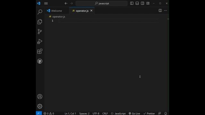205x115 pixels.
Task: Change the UTF-8 file encoding
Action: (96, 113)
